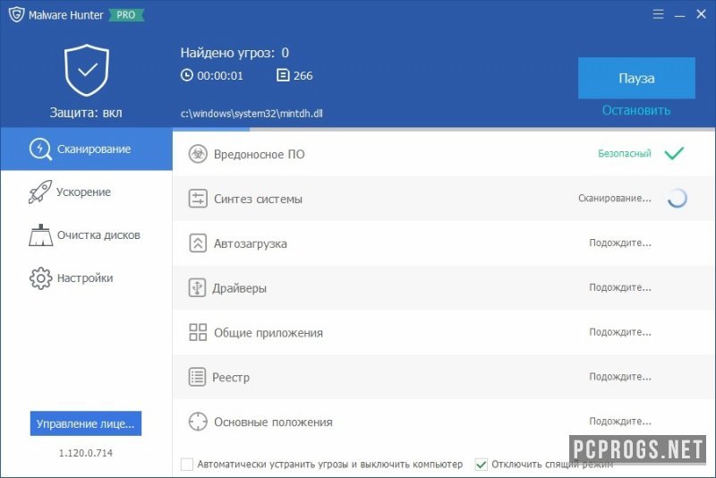The width and height of the screenshot is (716, 478).
Task: Click the Настройки gear icon
Action: pos(40,278)
